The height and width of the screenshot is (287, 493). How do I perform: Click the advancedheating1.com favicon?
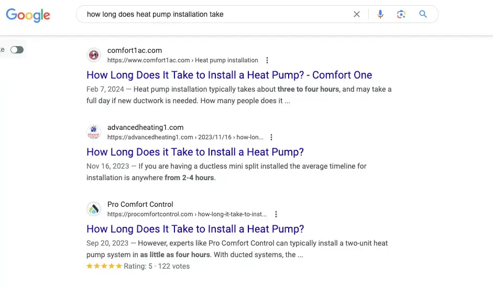click(94, 132)
